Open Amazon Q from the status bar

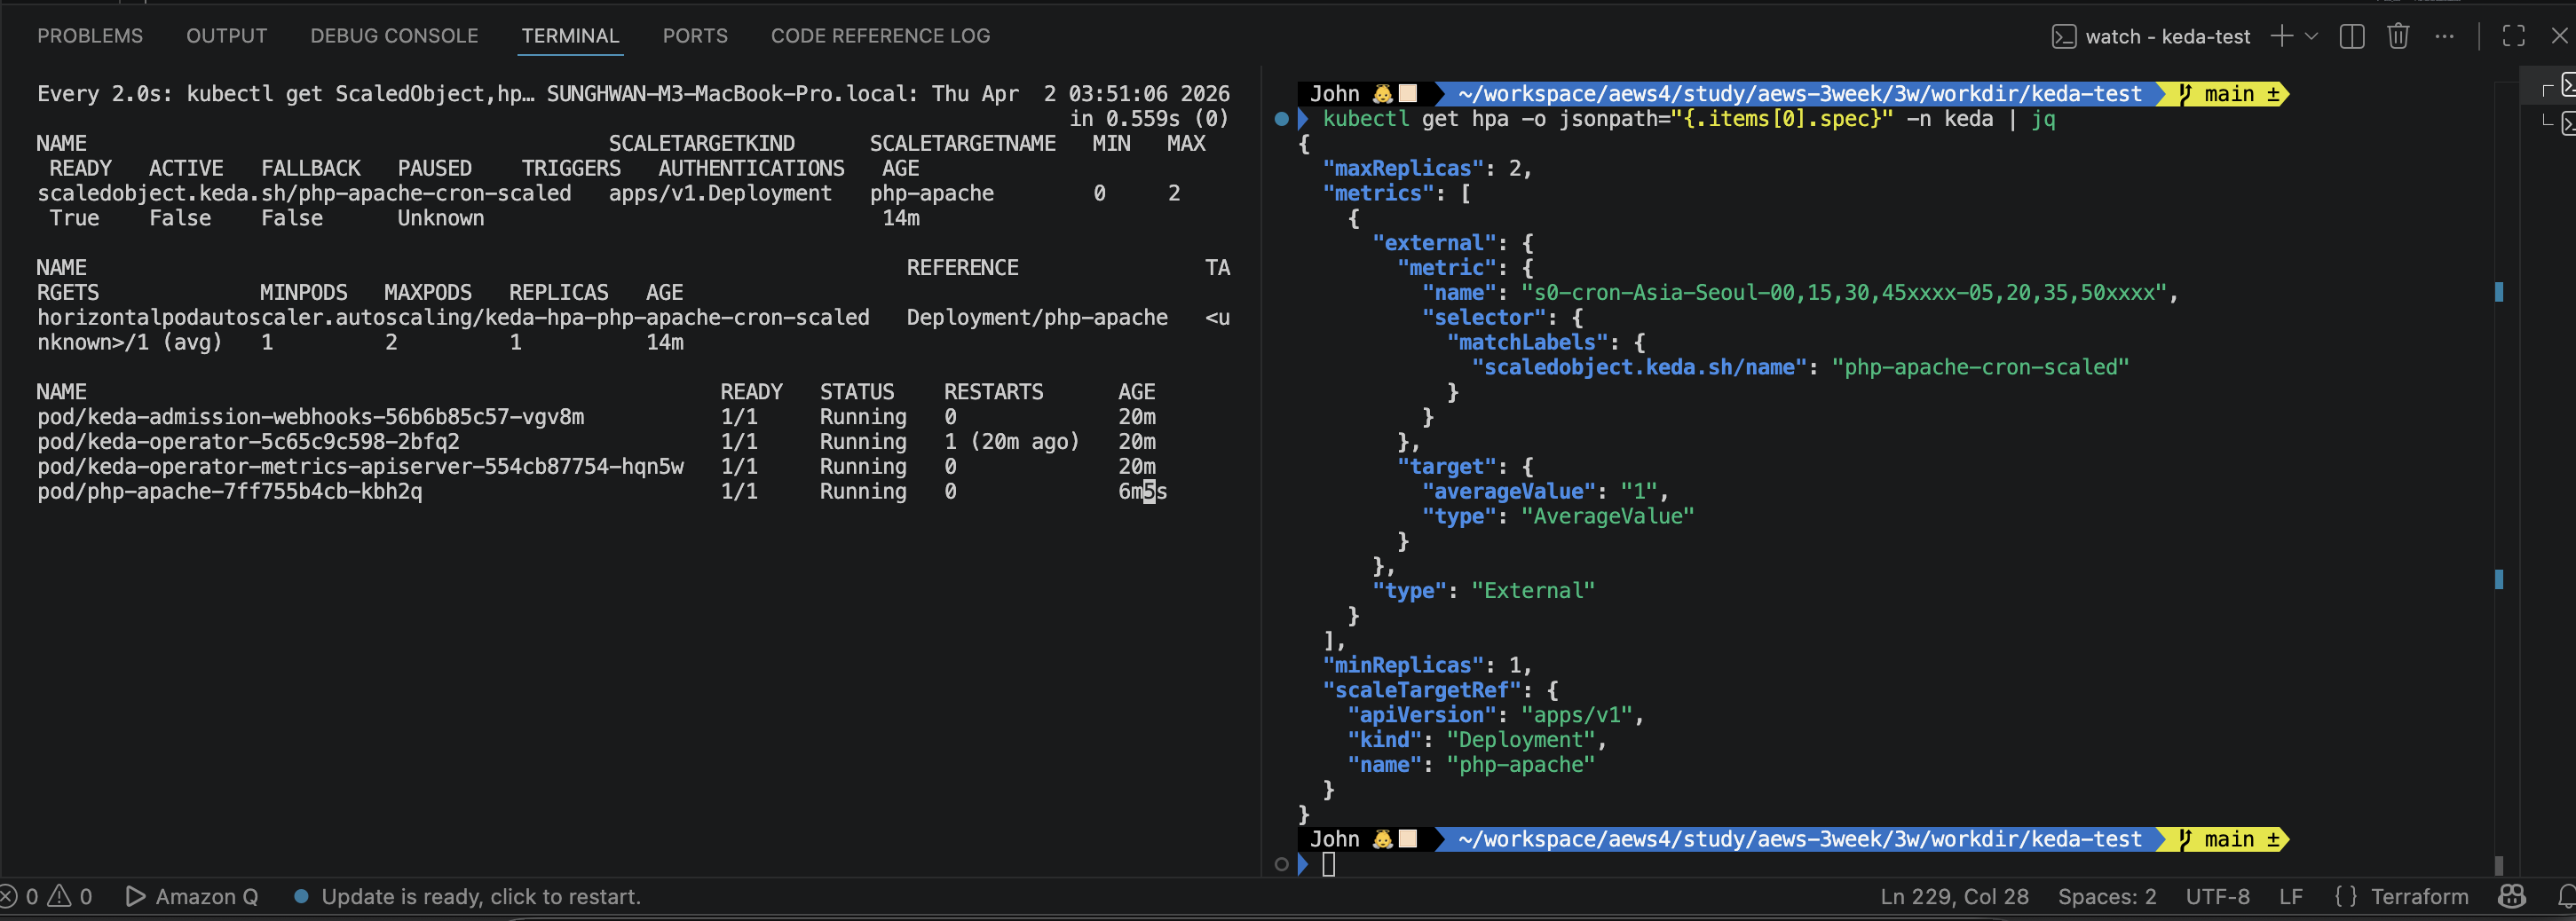tap(191, 896)
